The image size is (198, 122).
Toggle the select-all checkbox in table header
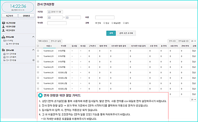pyautogui.click(x=38, y=46)
